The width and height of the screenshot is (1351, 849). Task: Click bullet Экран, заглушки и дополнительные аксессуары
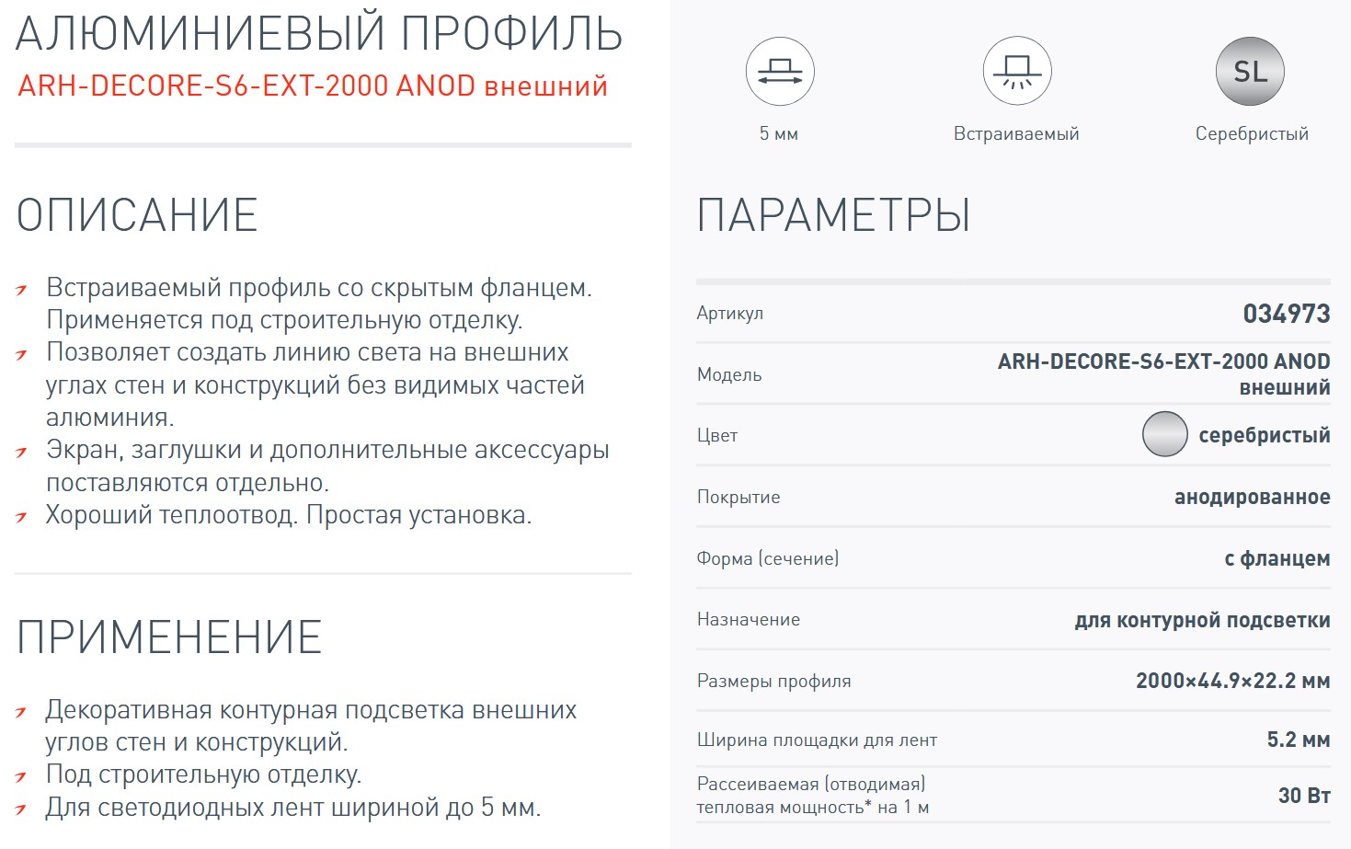coord(327,450)
